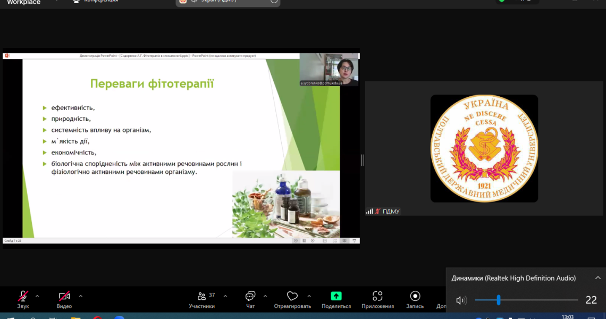Open reactions with Отреагировать heart icon
This screenshot has height=319, width=606.
point(292,300)
